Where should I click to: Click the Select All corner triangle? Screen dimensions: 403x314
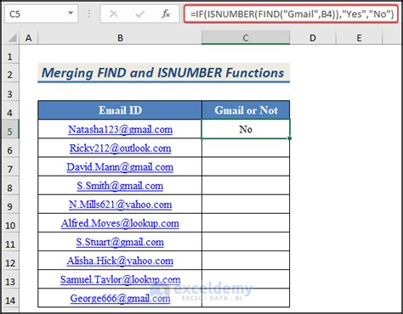coord(12,37)
